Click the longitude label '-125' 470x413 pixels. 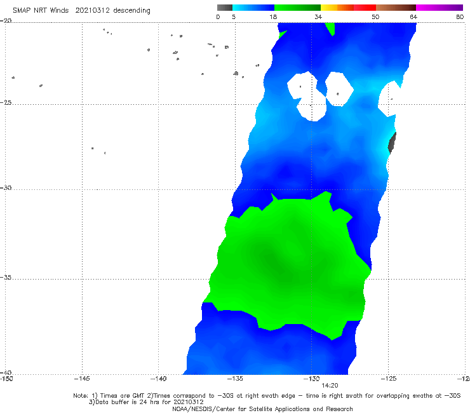click(x=388, y=379)
